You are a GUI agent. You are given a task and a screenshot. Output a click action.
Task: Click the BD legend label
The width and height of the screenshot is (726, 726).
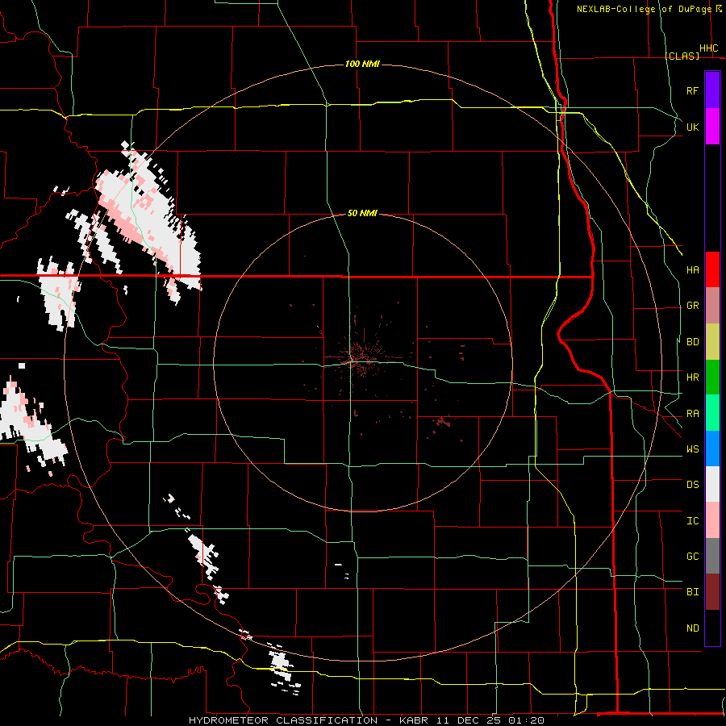click(x=693, y=342)
